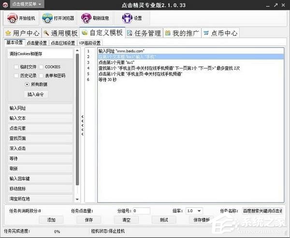Click the command list scroll-up arrow
290x238 pixels.
pyautogui.click(x=77, y=50)
